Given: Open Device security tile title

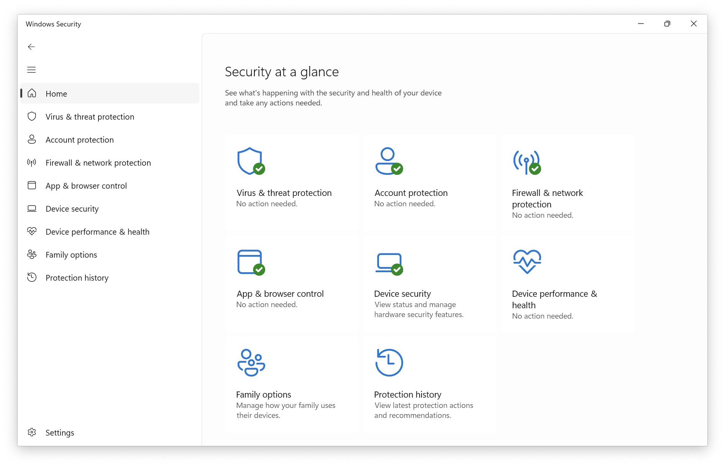Looking at the screenshot, I should pos(402,294).
